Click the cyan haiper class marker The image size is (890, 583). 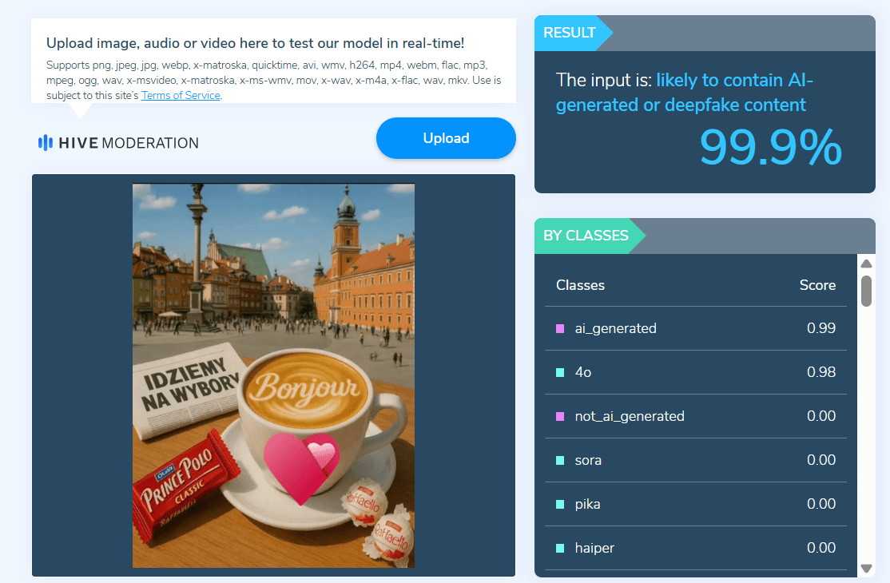[560, 549]
